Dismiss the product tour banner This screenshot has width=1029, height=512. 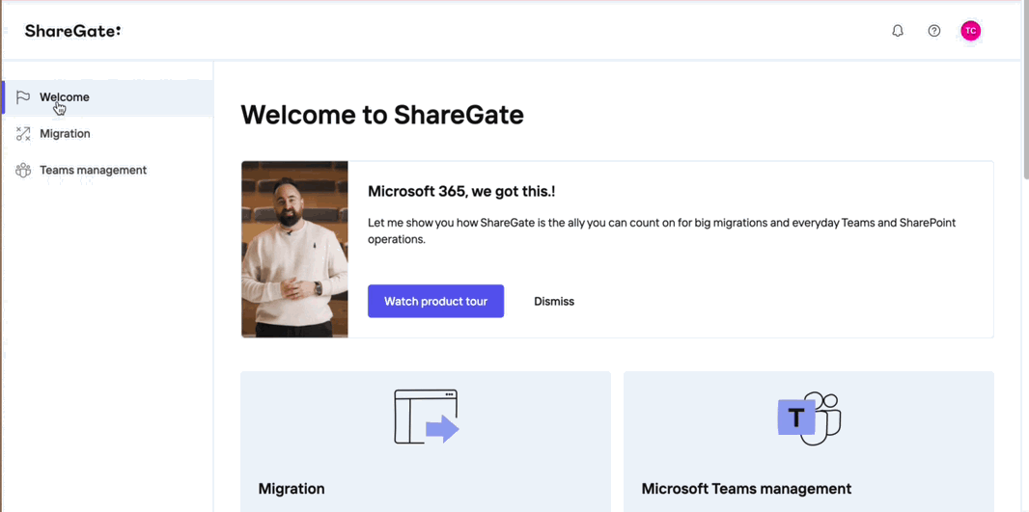tap(554, 302)
